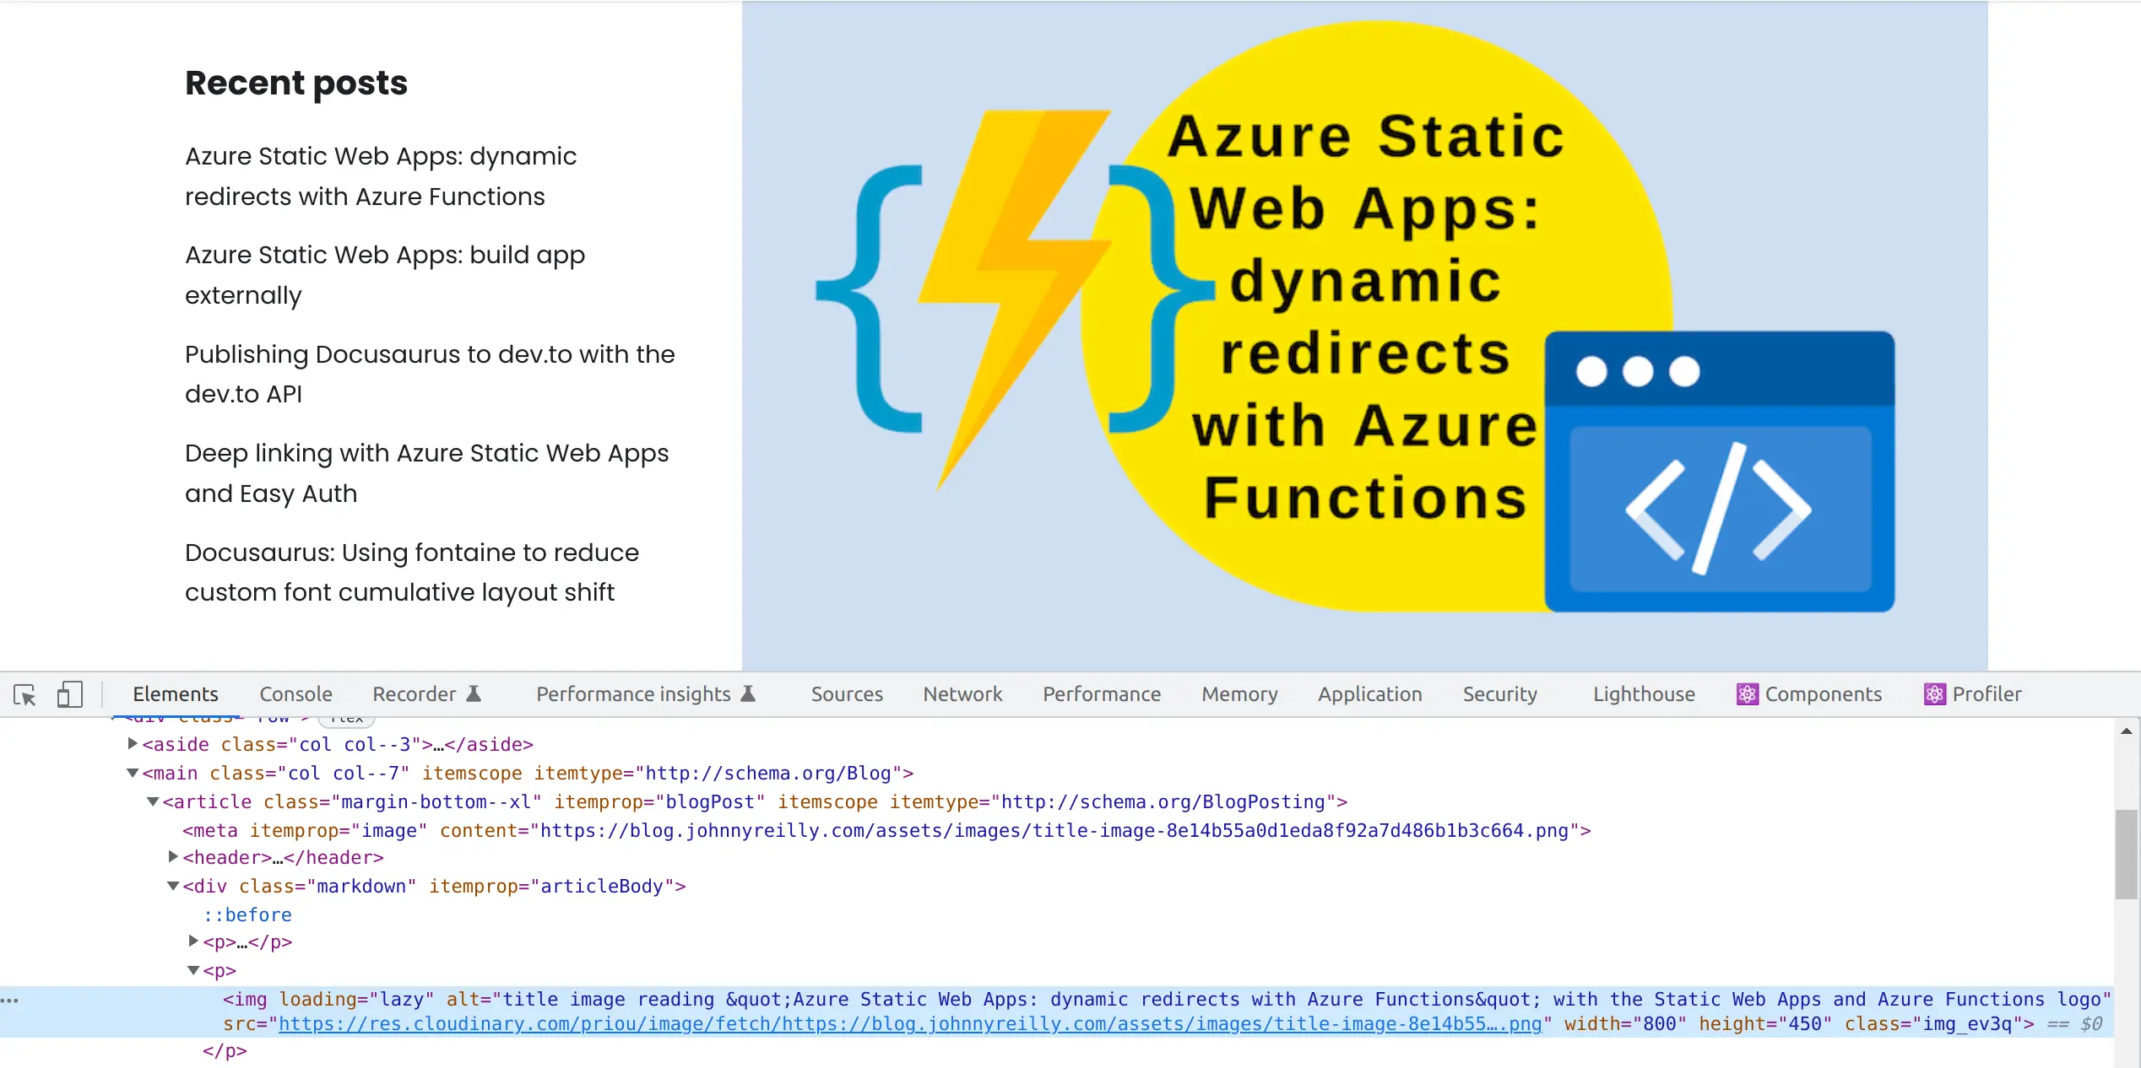
Task: Toggle the flex overlay badge
Action: [x=346, y=718]
